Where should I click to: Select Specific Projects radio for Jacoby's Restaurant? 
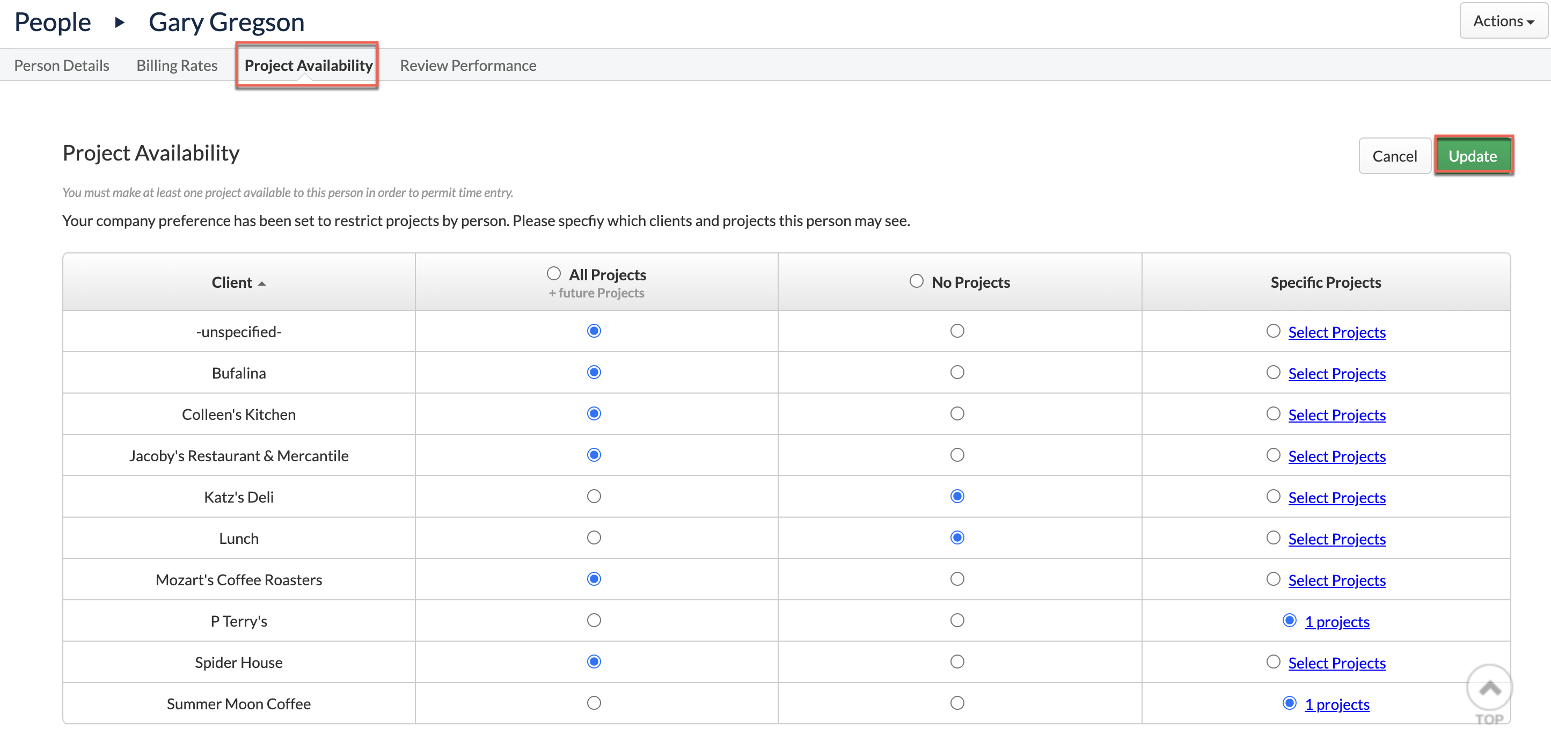(1273, 455)
